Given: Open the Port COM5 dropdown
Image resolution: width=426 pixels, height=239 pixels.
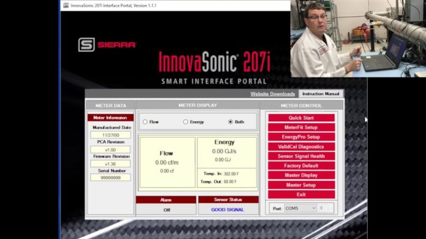Looking at the screenshot, I should (300, 208).
